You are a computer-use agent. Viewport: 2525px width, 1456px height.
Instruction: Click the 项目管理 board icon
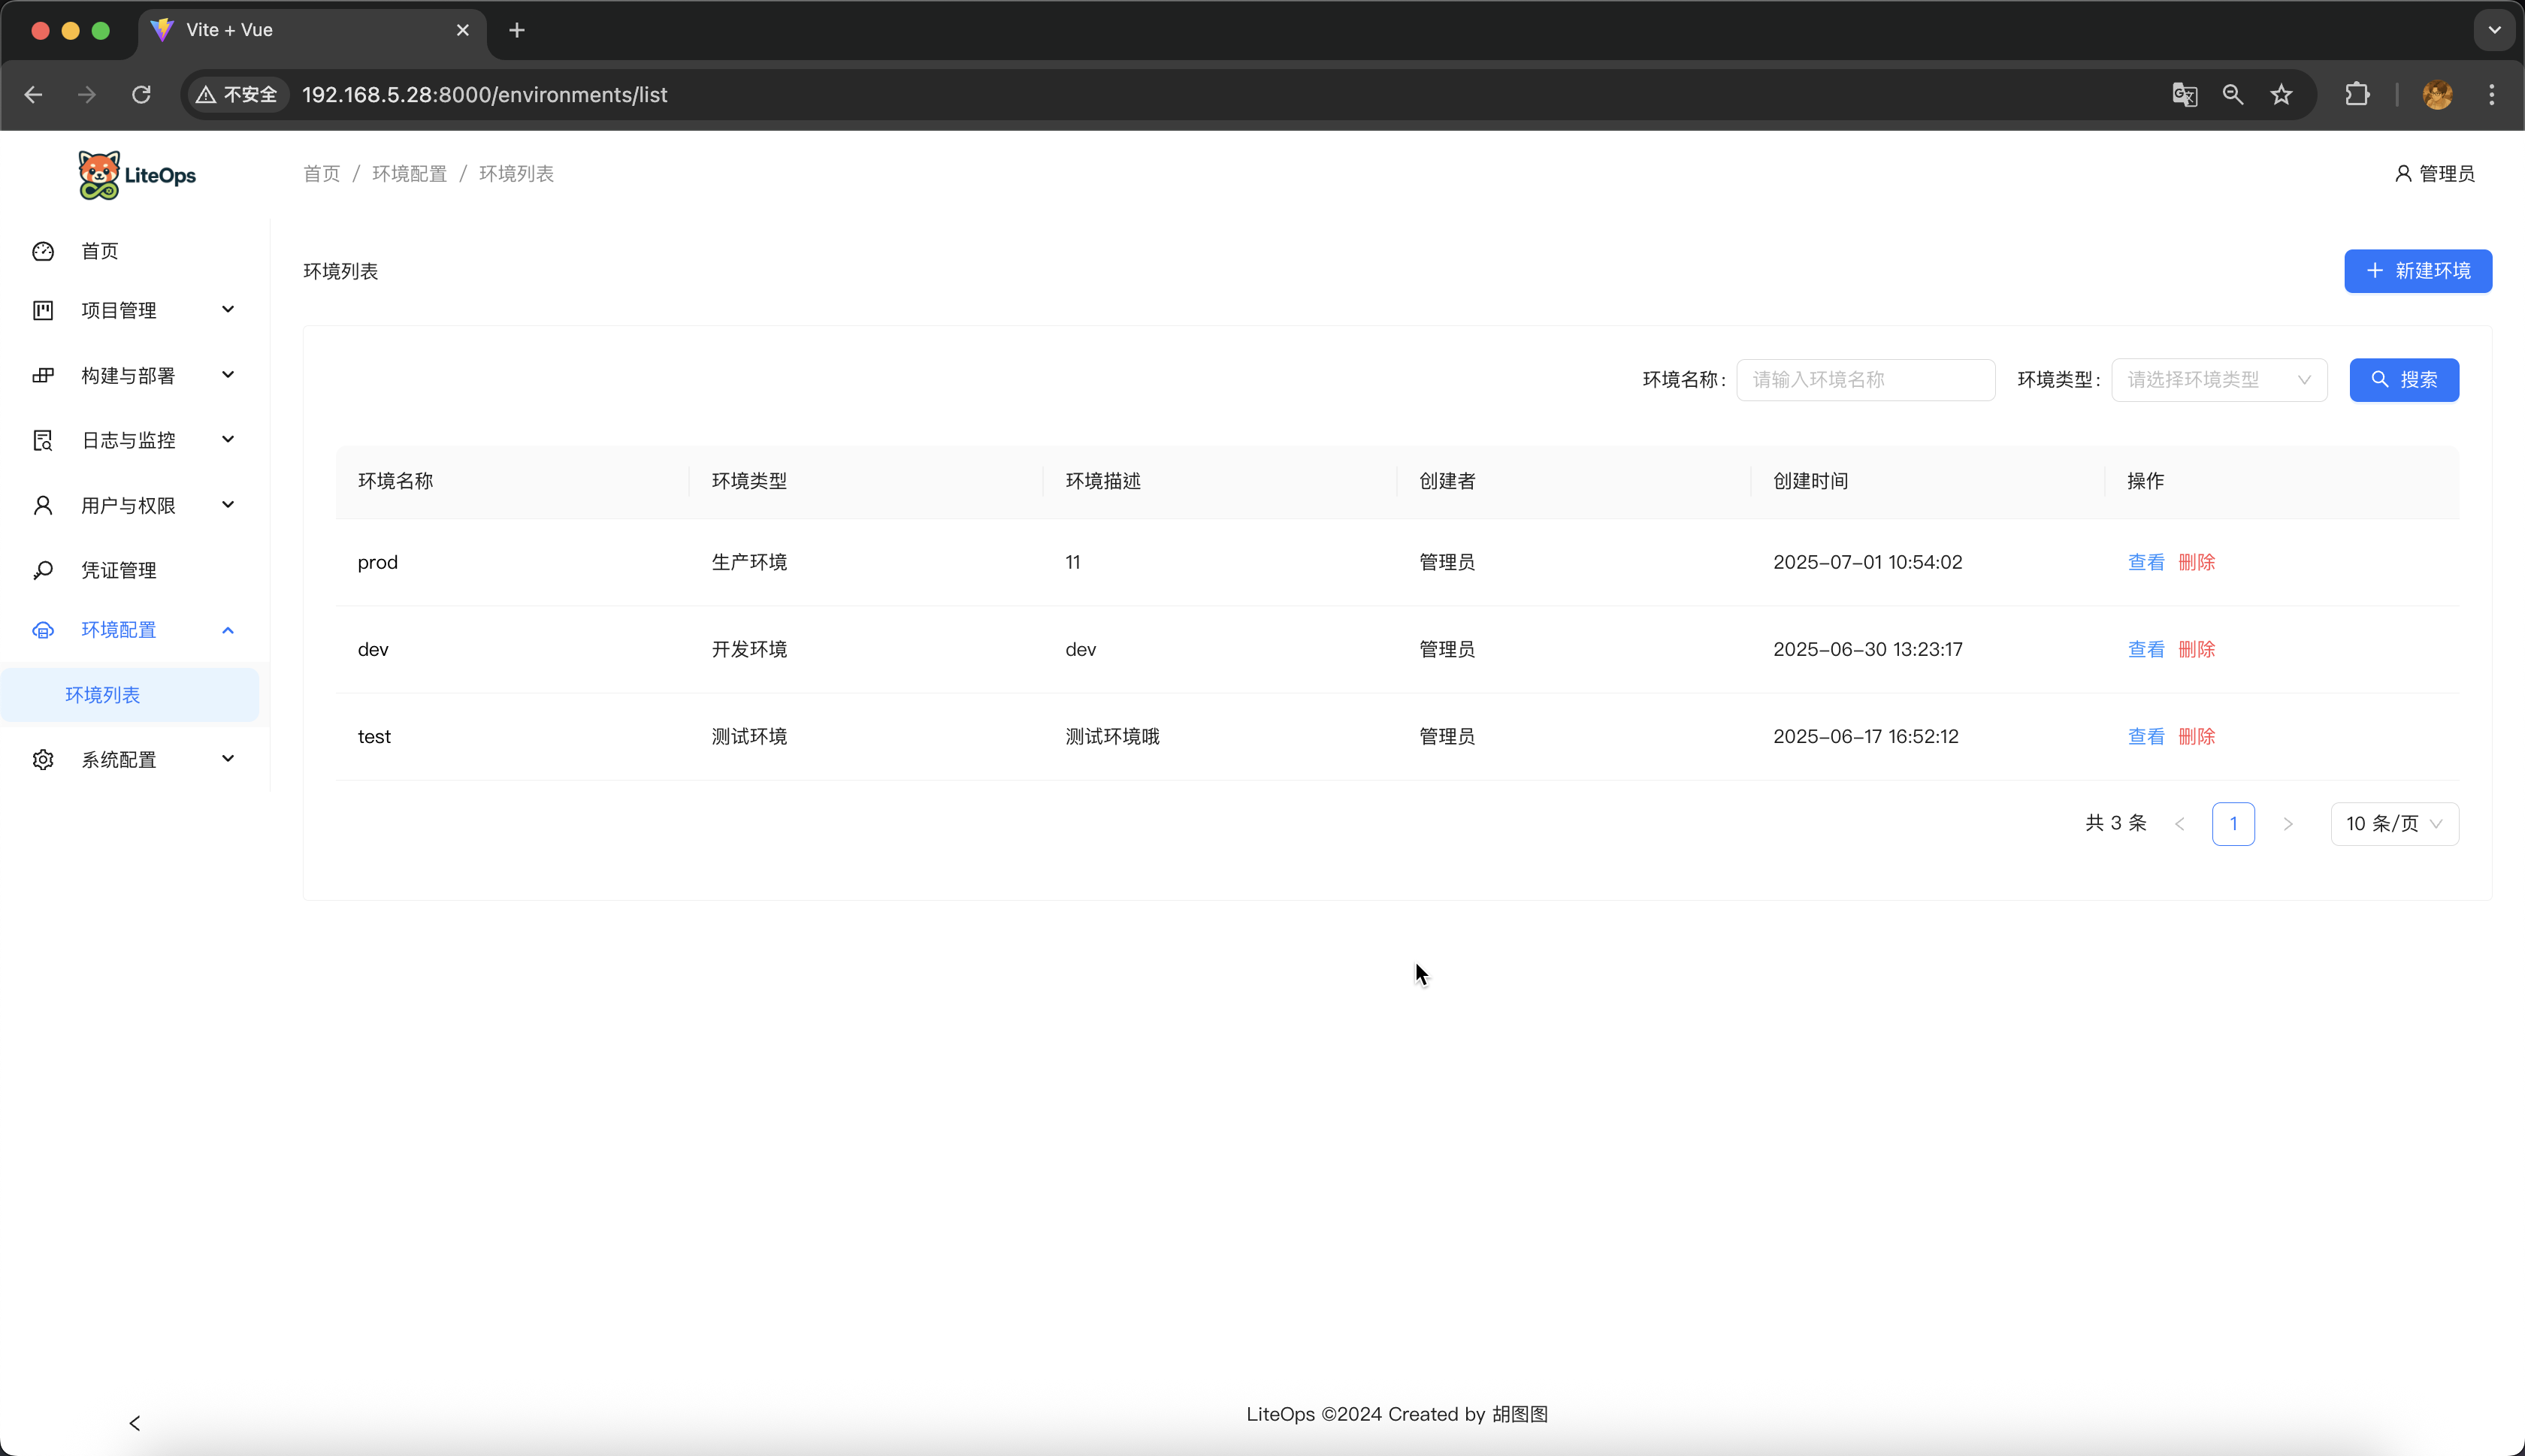pos(43,311)
